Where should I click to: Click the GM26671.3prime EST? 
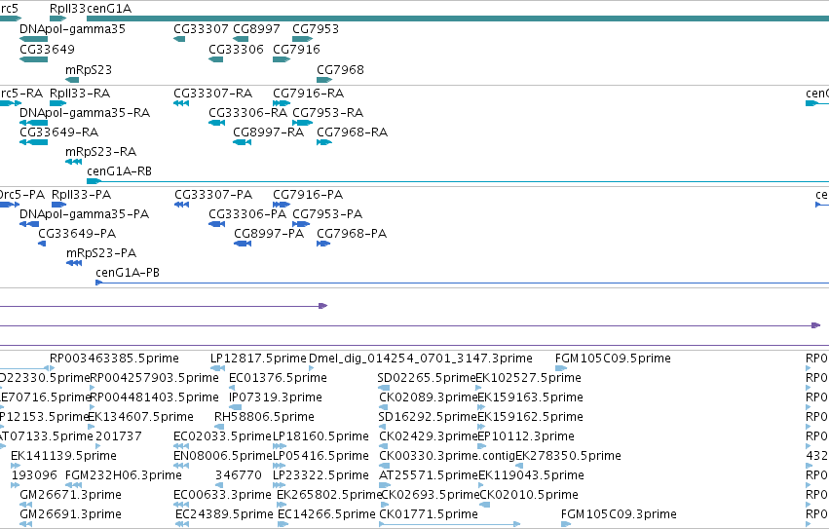click(x=25, y=505)
